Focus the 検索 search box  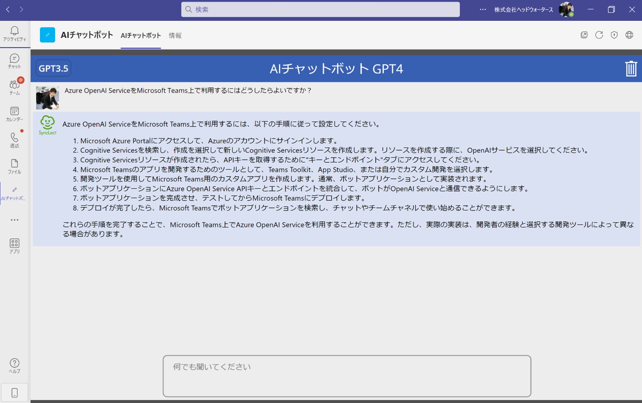(321, 9)
